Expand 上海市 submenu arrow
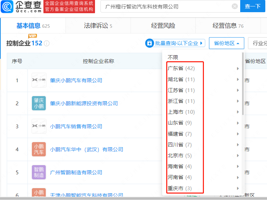Screen dimensions: 267x200 point(238,112)
